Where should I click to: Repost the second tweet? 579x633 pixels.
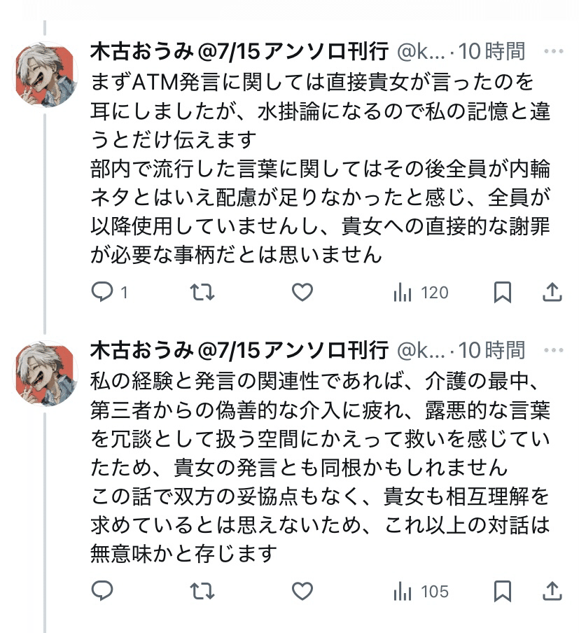click(202, 592)
